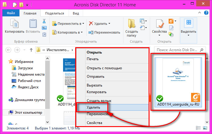
Task: Click status text Элементов: 4
Action: (18, 128)
